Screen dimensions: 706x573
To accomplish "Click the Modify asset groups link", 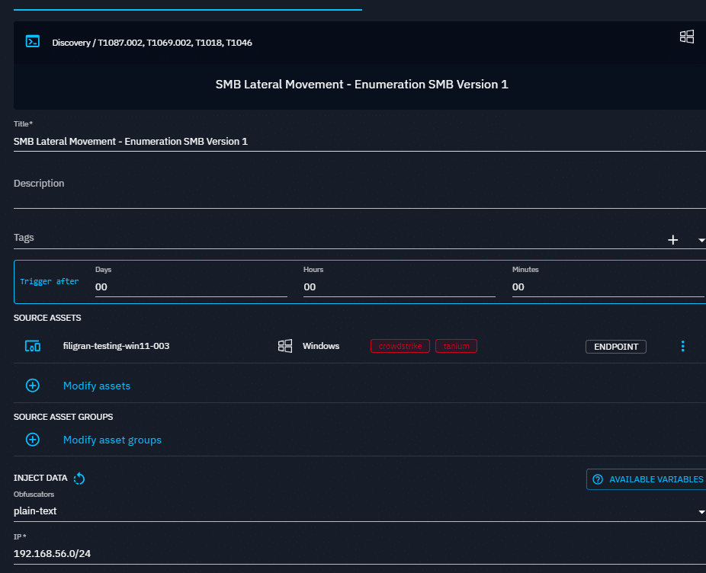I will point(112,440).
